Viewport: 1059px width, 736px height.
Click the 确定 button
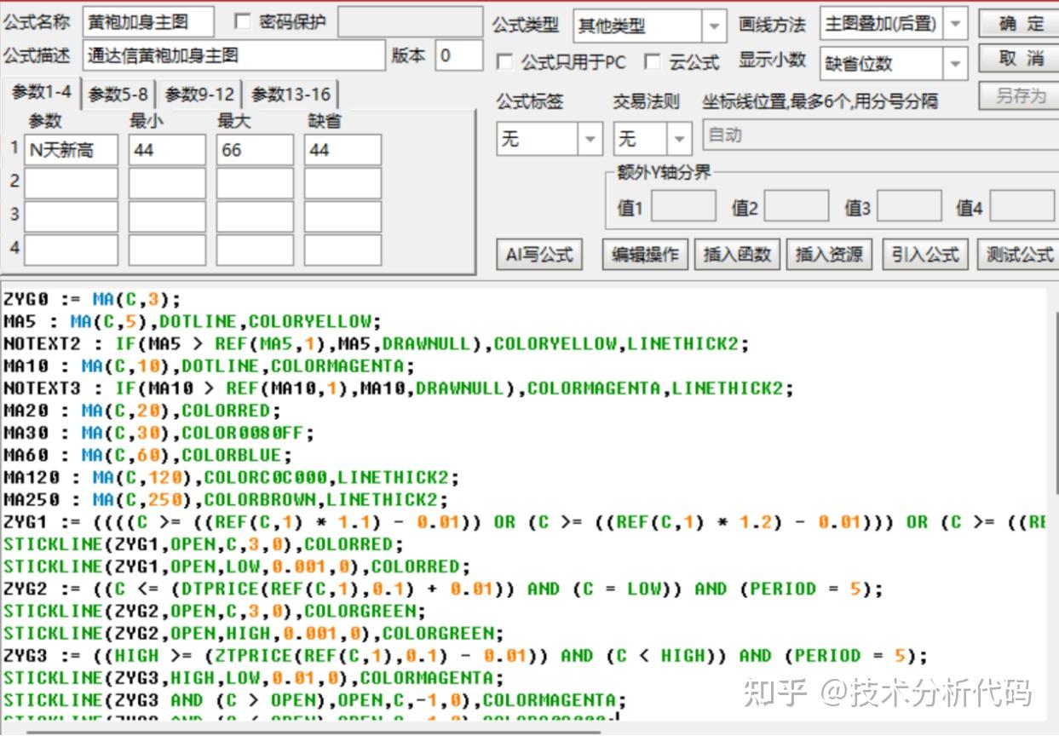pos(1020,24)
